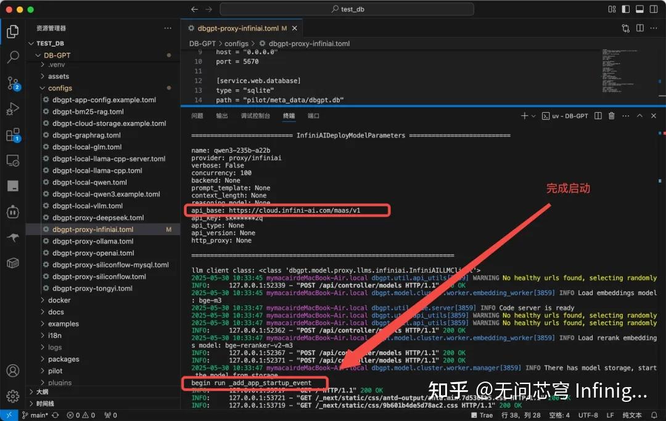Open the Extensions view
Image resolution: width=666 pixels, height=421 pixels.
point(12,134)
